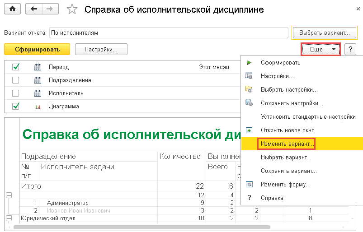Click the ? help button beside Еще

coord(350,49)
